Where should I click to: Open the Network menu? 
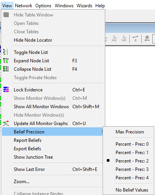coord(24,6)
